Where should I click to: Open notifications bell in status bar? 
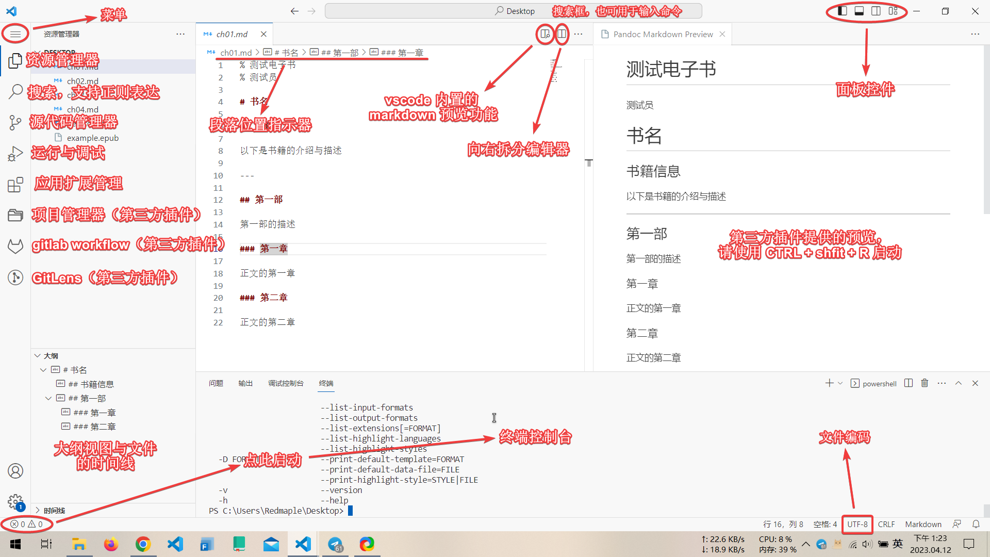(976, 524)
